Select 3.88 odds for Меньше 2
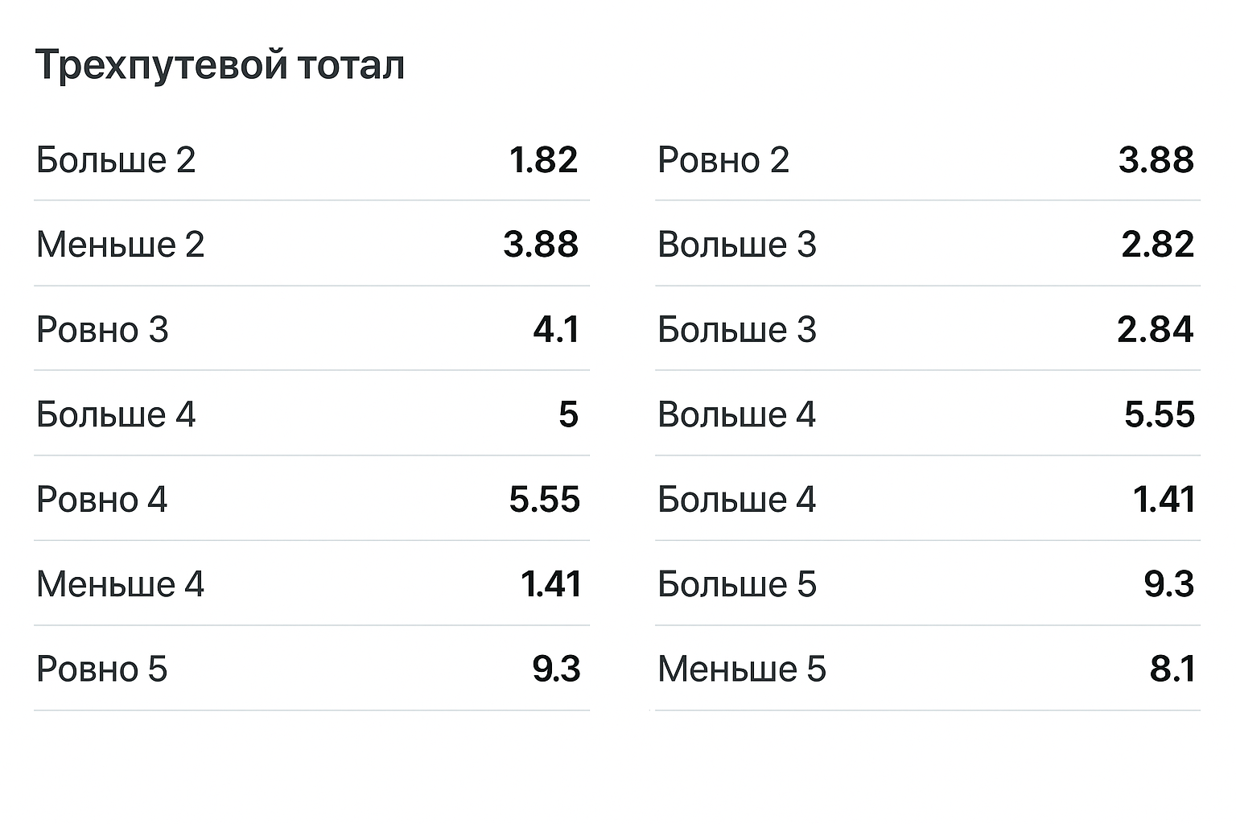 (x=541, y=245)
